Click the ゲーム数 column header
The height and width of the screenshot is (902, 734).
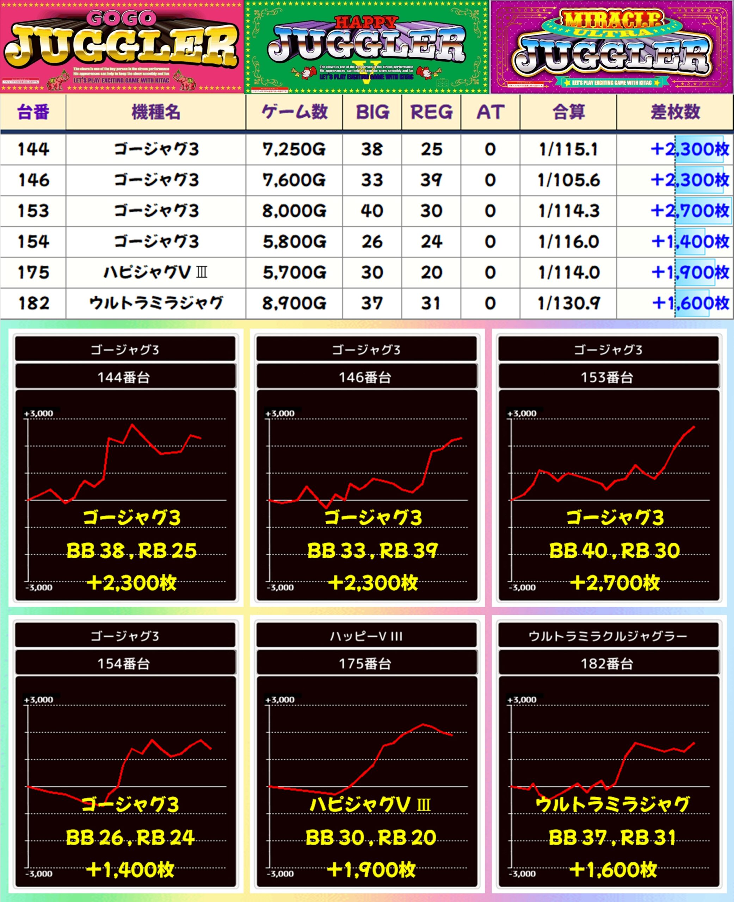(x=294, y=112)
